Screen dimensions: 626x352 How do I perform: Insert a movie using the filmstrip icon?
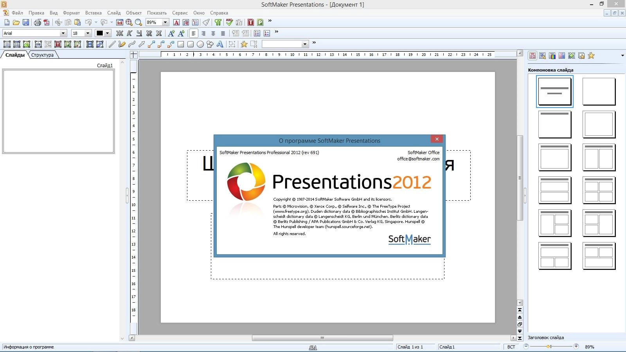click(x=90, y=44)
